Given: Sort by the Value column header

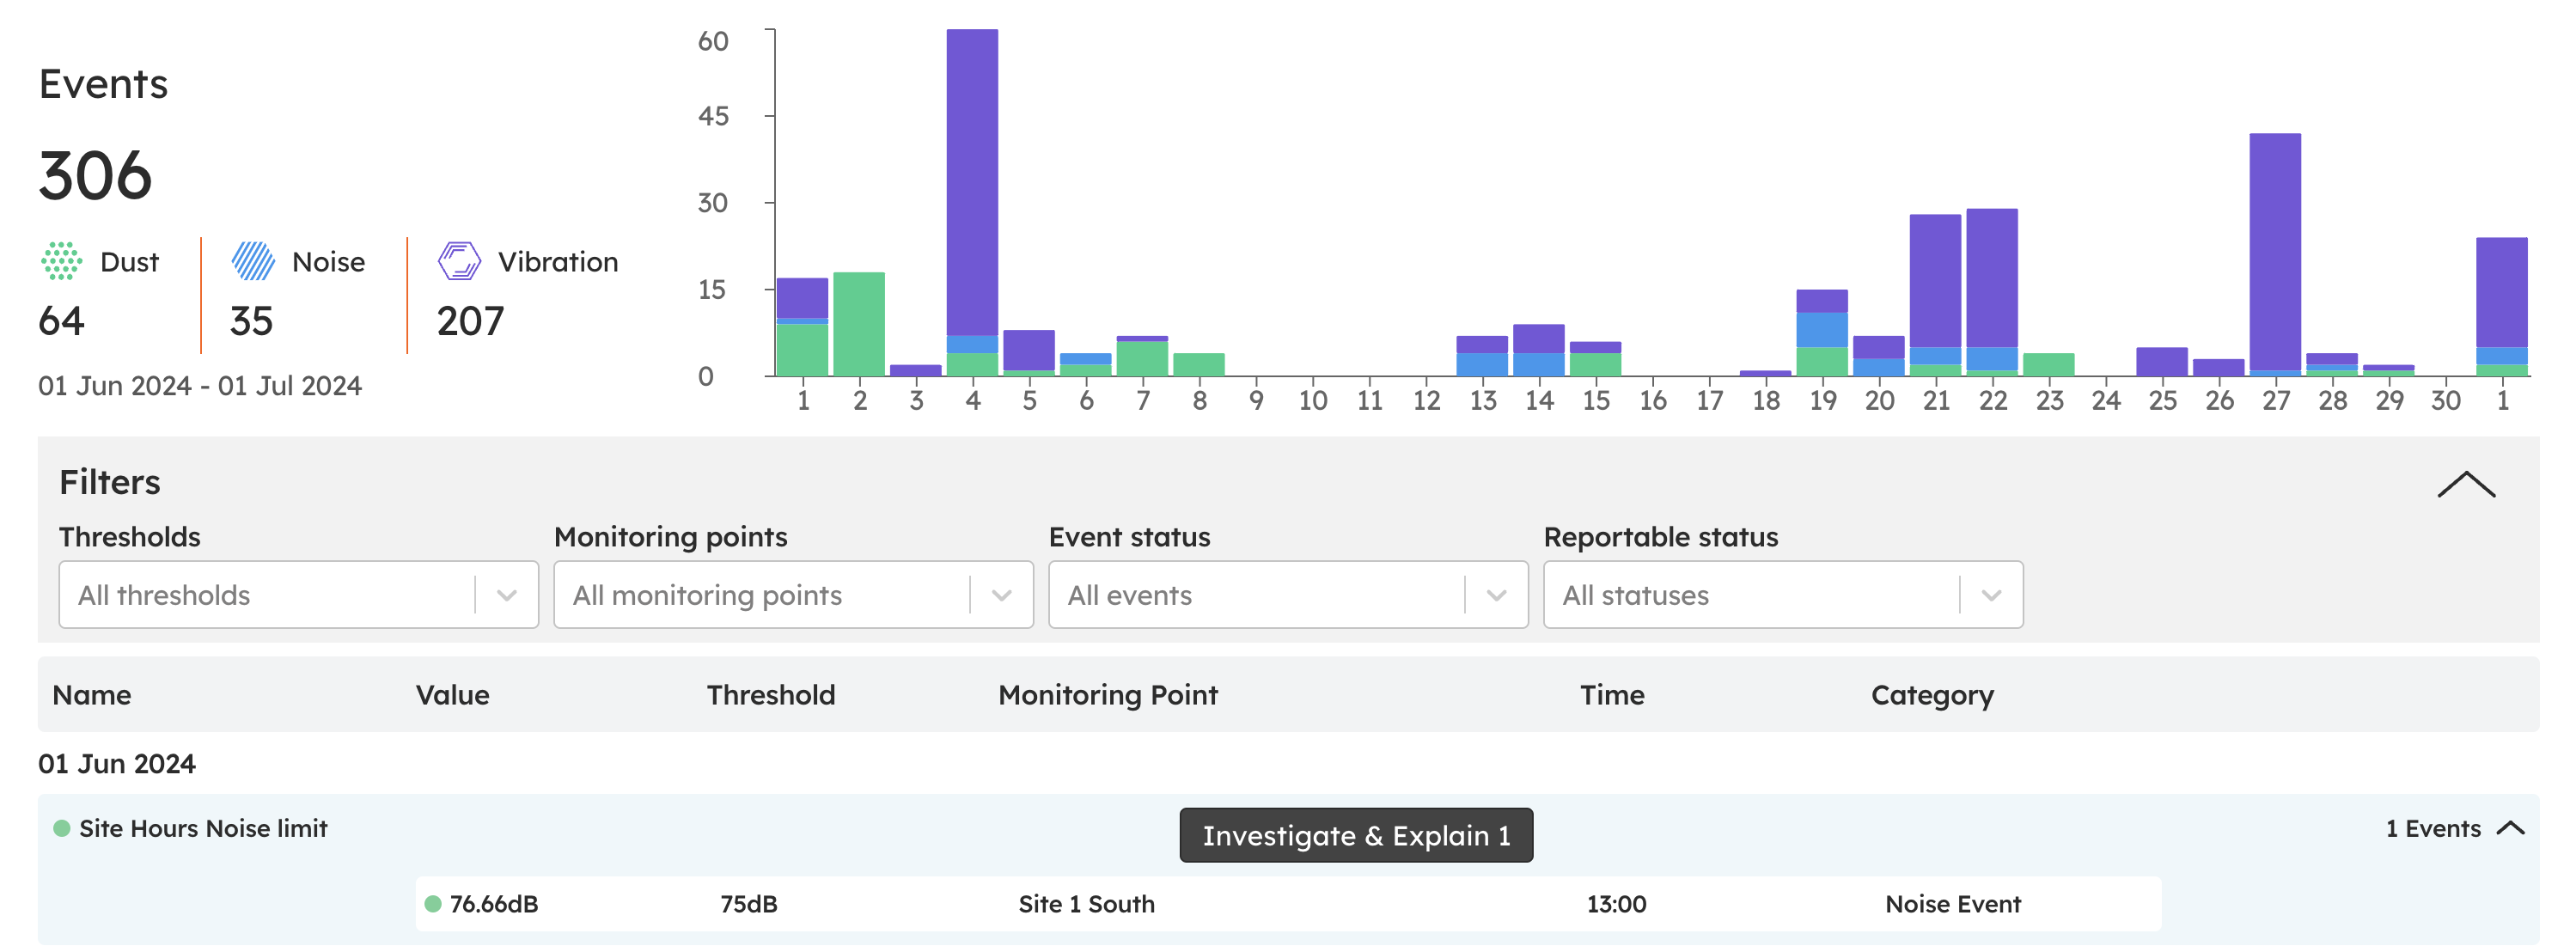Looking at the screenshot, I should [452, 695].
